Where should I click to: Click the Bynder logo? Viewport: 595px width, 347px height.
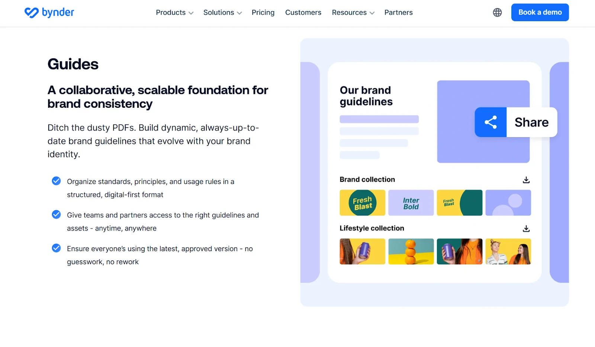pos(49,12)
